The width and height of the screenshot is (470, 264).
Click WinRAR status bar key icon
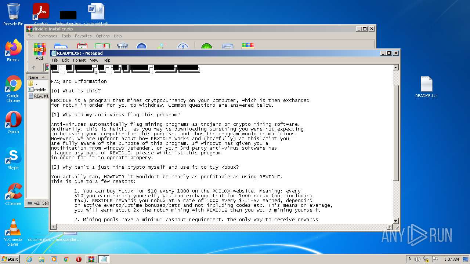click(x=37, y=203)
